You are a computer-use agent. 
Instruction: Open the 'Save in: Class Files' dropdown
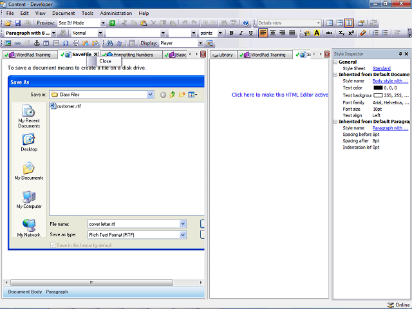(150, 95)
